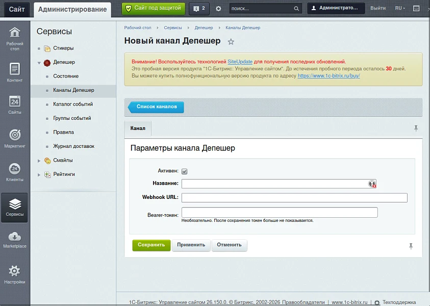This screenshot has height=306, width=430.
Task: Open the Сайты sidebar section
Action: (x=15, y=105)
